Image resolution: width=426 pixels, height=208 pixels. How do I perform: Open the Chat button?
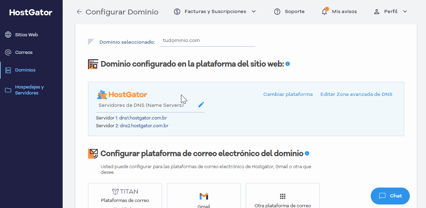point(390,196)
